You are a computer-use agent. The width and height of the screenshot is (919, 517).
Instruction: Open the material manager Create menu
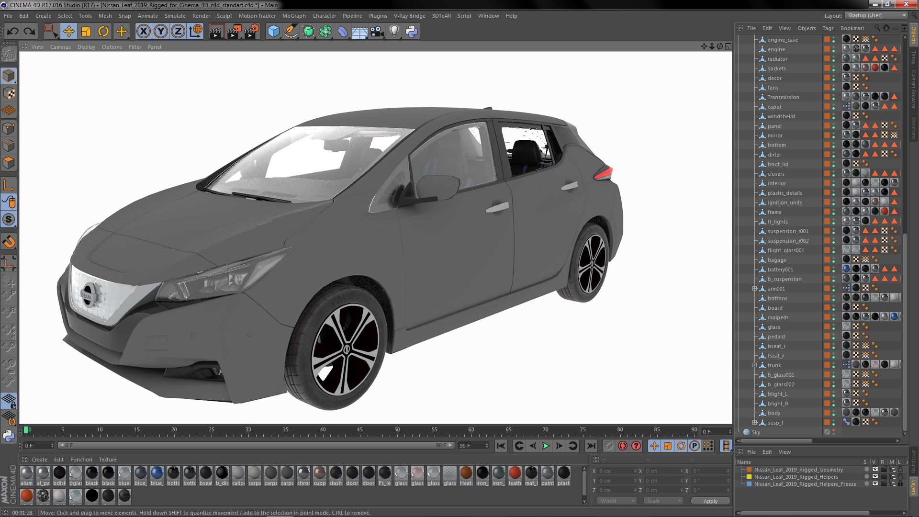39,460
